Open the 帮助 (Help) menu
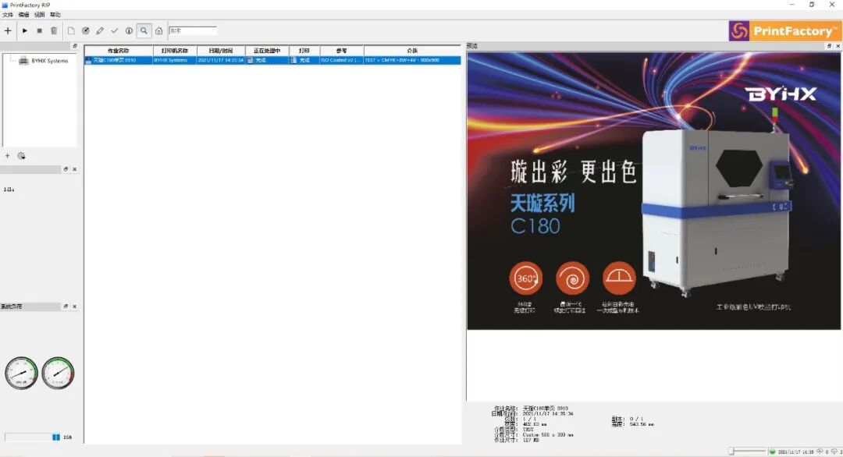Image resolution: width=843 pixels, height=457 pixels. 55,15
